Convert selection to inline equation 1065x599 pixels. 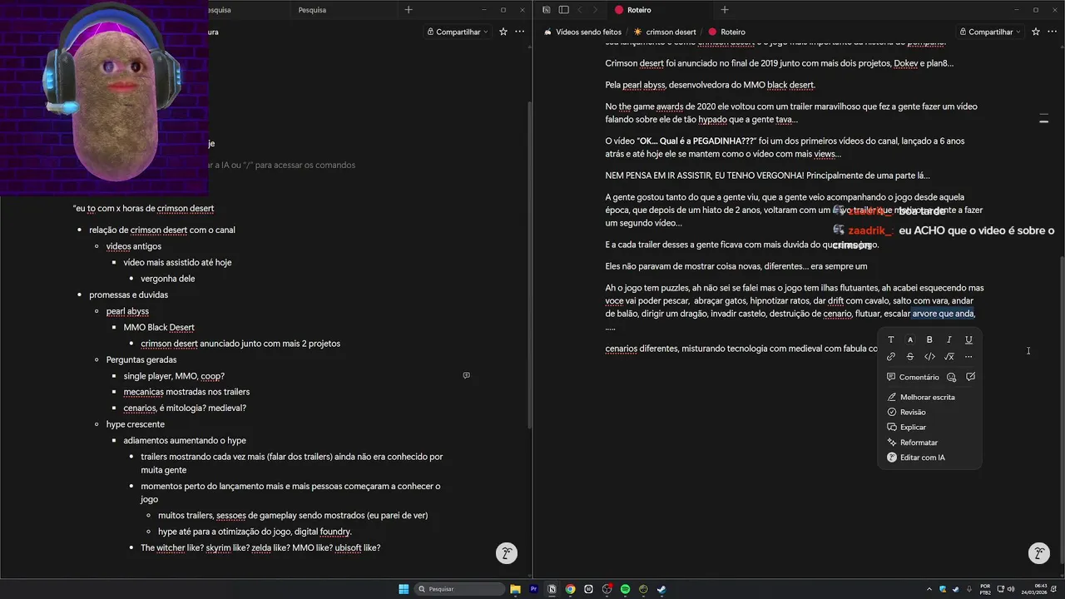[949, 357]
